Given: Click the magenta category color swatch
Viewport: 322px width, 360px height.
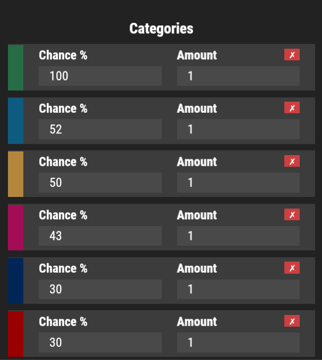Looking at the screenshot, I should click(15, 227).
